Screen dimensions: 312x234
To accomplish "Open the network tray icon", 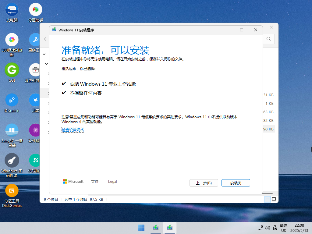I will click(260, 228).
